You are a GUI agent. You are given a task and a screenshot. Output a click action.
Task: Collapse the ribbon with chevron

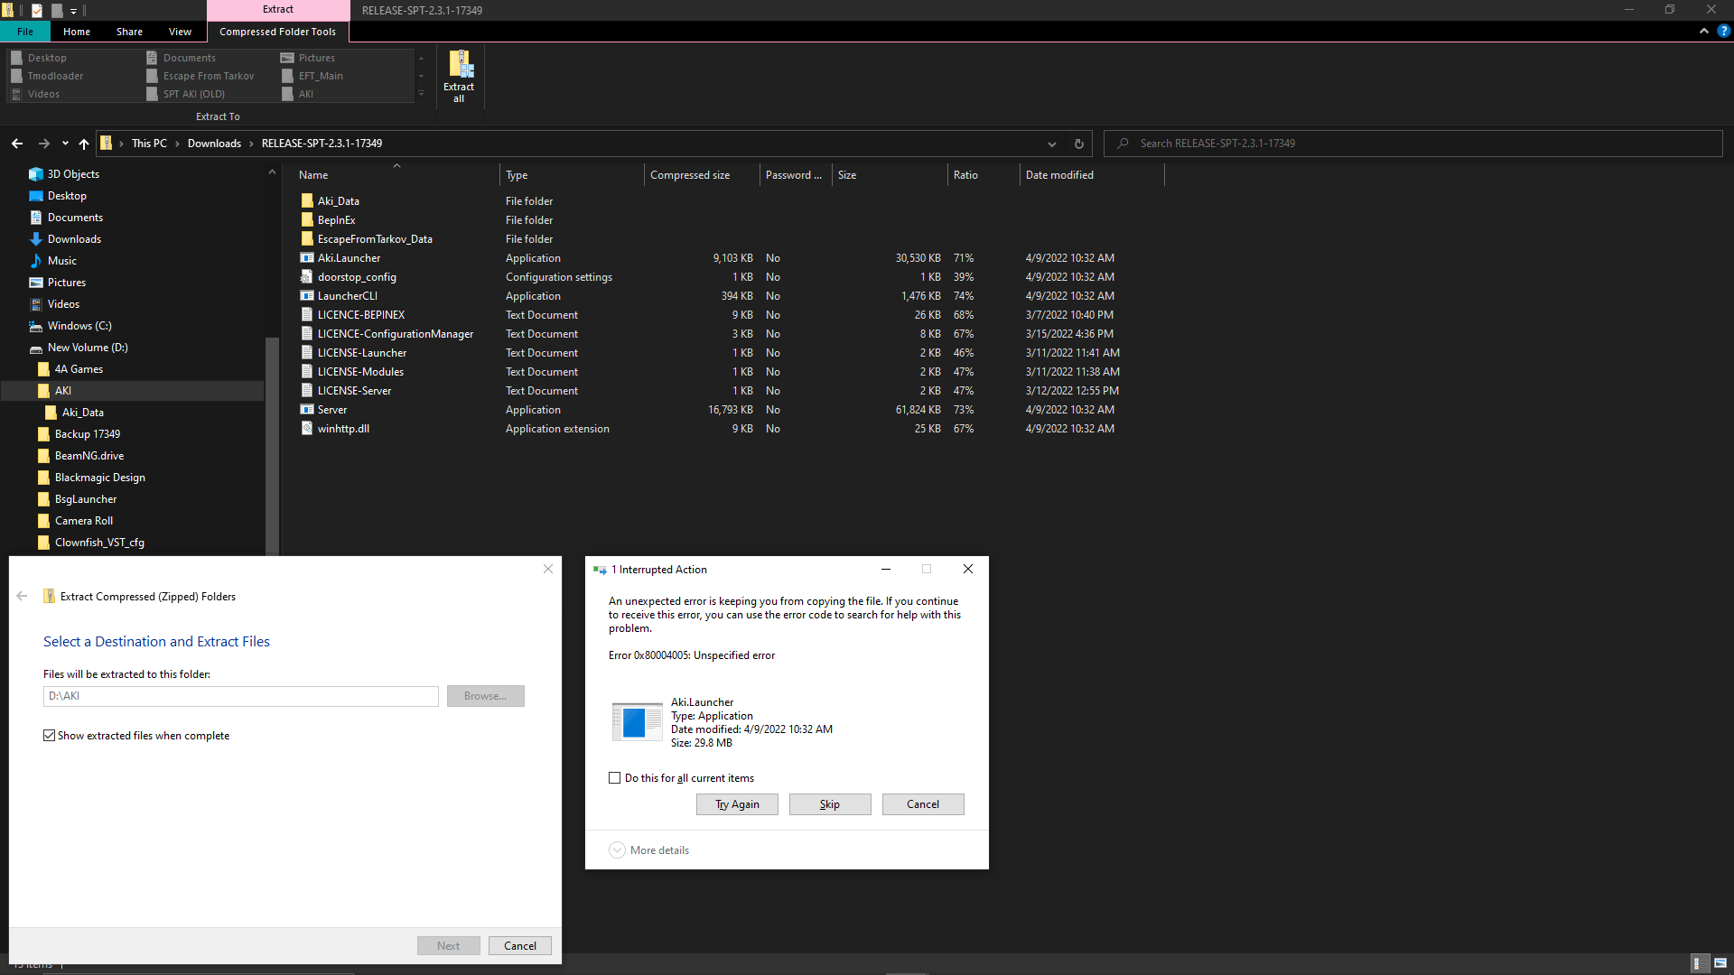click(x=1703, y=31)
